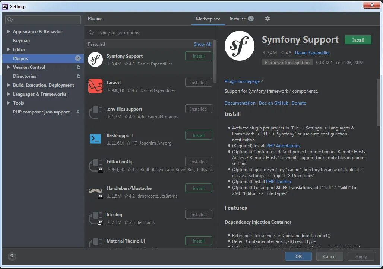The image size is (383, 269).
Task: Click the help question mark icon
Action: (12, 256)
